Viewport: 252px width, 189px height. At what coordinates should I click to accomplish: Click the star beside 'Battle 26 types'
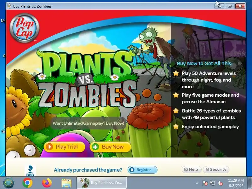coord(176,111)
